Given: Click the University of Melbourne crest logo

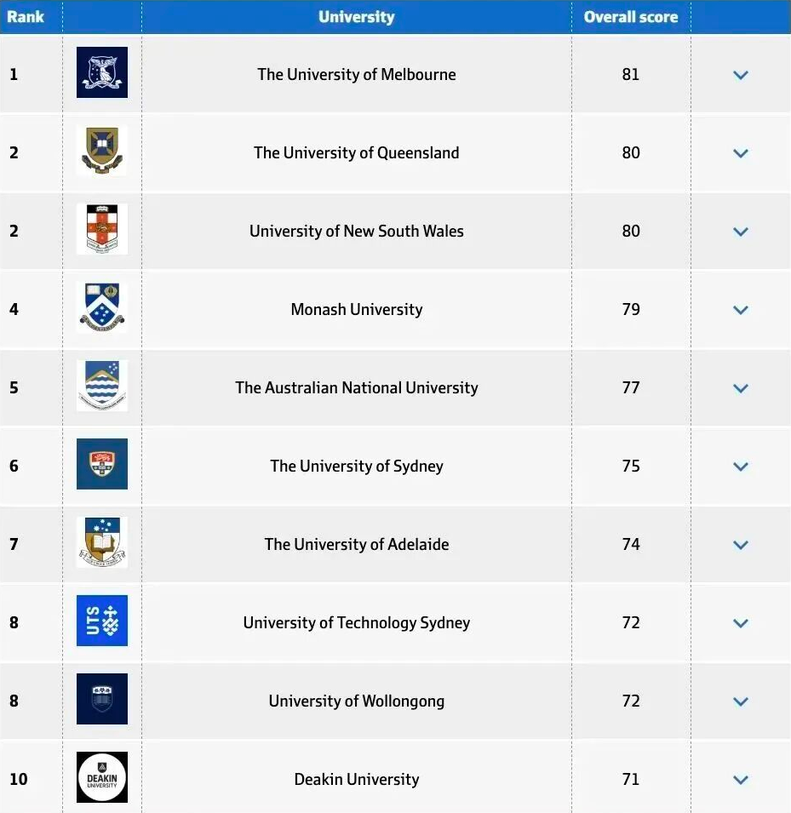Looking at the screenshot, I should click(x=102, y=73).
